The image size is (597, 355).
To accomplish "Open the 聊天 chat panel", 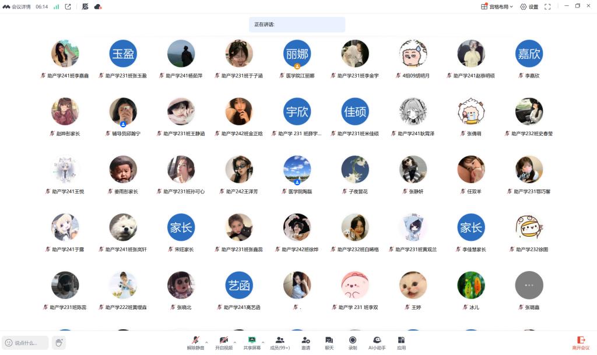I will click(x=329, y=342).
